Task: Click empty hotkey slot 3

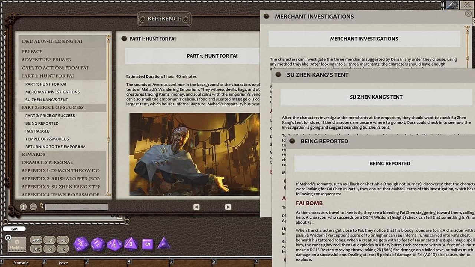Action: 107,263
